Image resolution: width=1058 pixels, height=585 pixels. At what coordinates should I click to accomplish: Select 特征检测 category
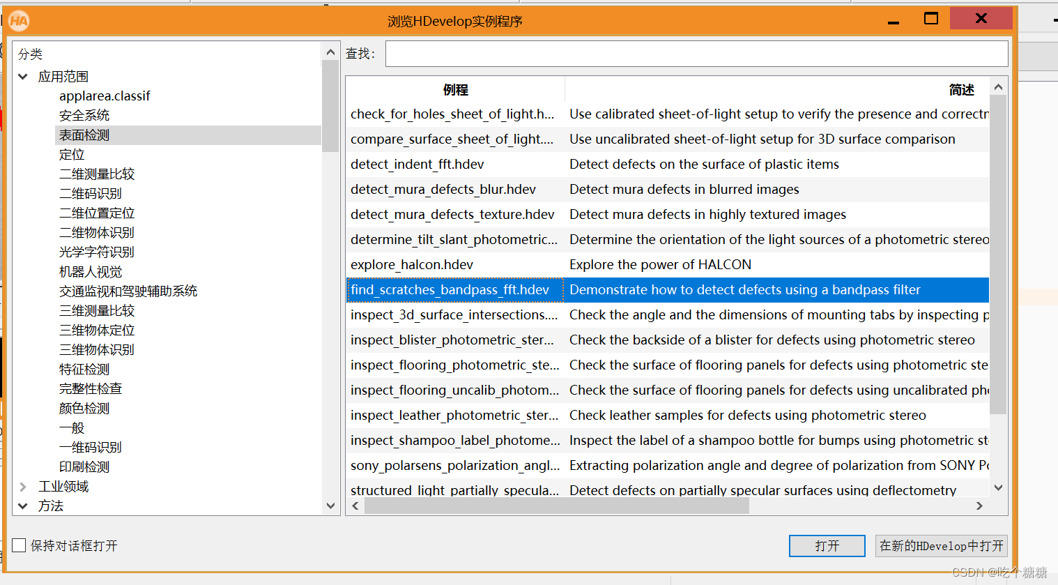pos(84,370)
